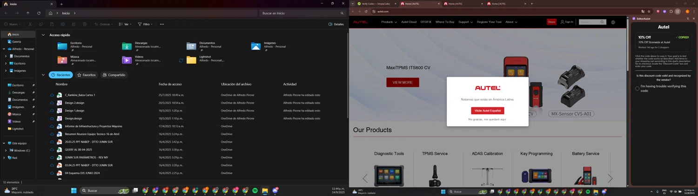Image resolution: width=698 pixels, height=196 pixels.
Task: Switch to Verify Codes — SimplyCodes tab
Action: pyautogui.click(x=376, y=4)
